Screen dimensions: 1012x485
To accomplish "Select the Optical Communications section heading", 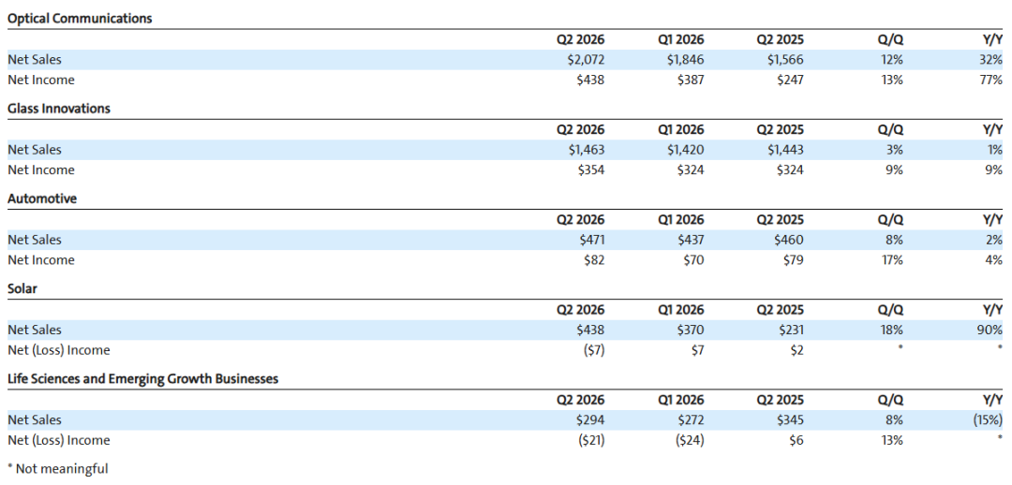I will tap(80, 19).
